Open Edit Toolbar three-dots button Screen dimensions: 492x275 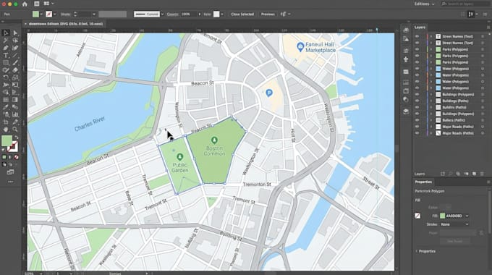[10, 182]
